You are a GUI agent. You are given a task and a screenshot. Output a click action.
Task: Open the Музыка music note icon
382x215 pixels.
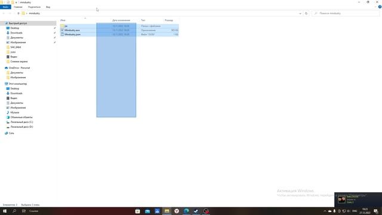tap(8, 112)
